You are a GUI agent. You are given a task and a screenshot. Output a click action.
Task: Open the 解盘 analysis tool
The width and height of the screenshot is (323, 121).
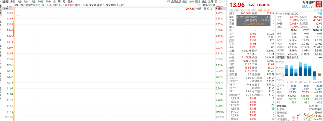[204, 1]
